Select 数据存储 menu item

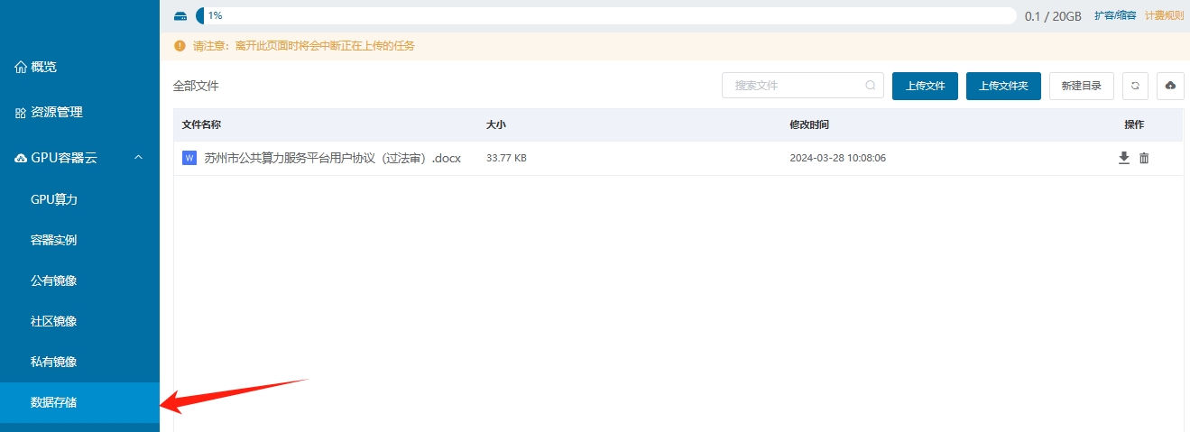tap(79, 402)
